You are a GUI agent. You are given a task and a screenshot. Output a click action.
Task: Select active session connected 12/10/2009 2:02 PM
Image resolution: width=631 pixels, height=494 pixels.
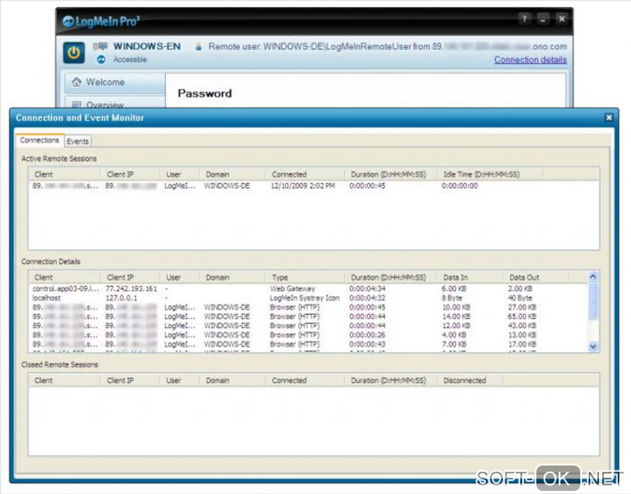(314, 186)
